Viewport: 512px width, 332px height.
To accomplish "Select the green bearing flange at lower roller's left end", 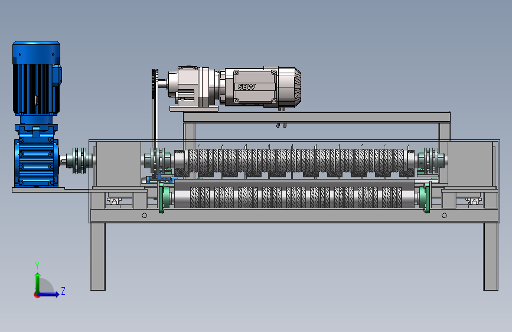I will coord(164,197).
